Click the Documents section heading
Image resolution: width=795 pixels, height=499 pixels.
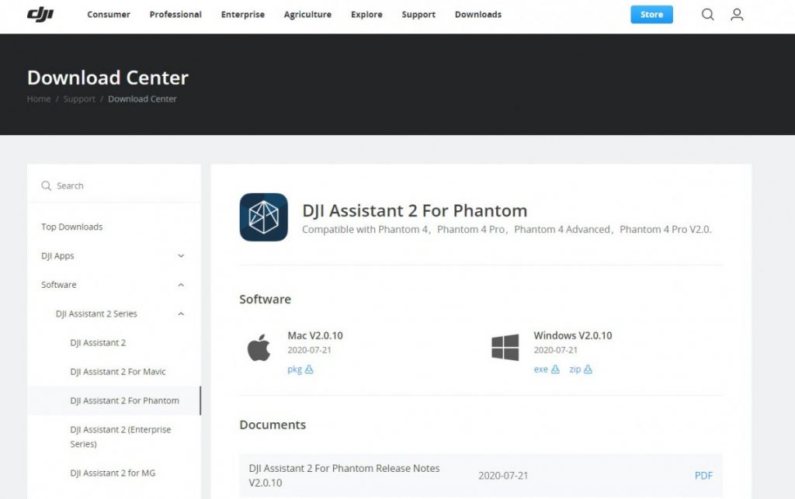(273, 424)
